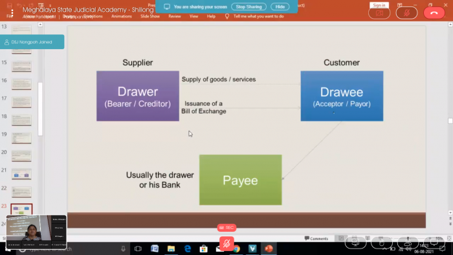Click the Customer label text
This screenshot has height=255, width=453.
[342, 63]
